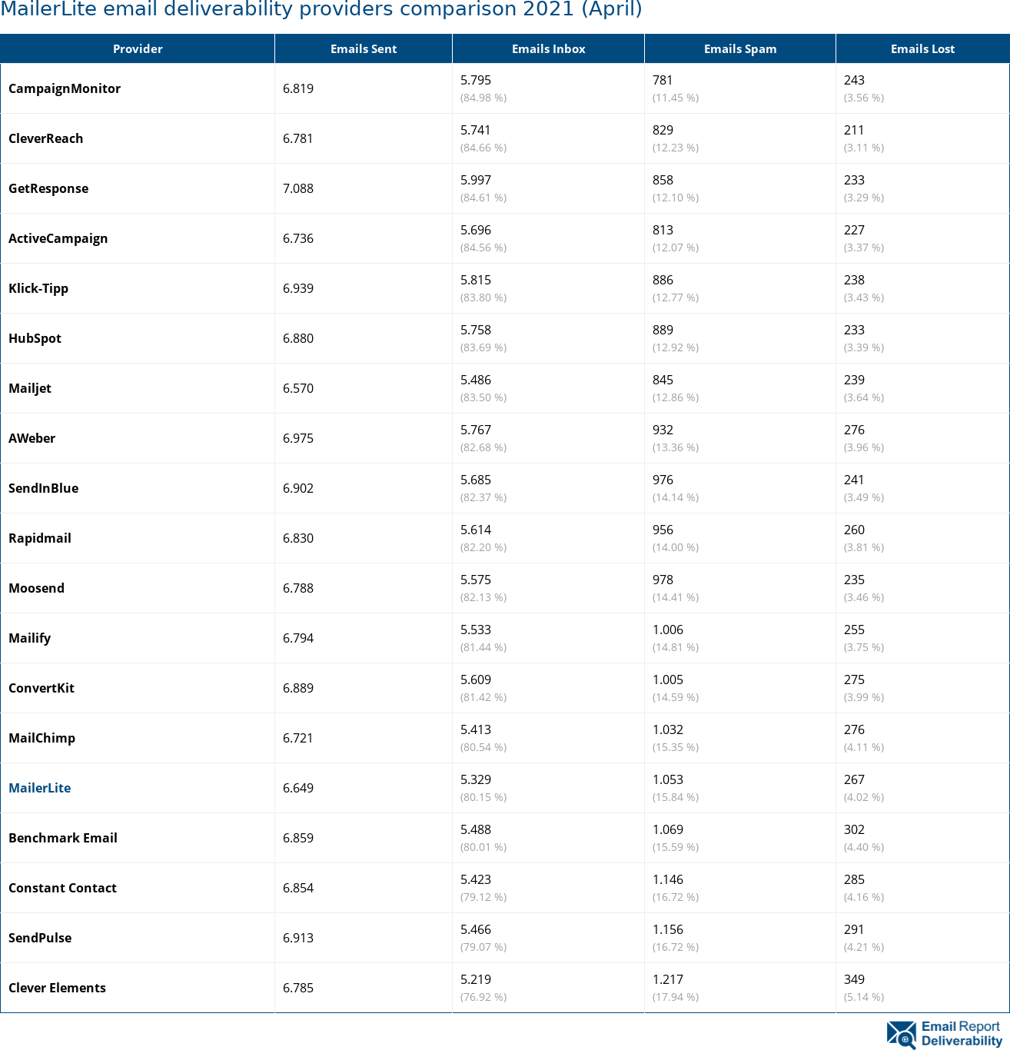Image resolution: width=1010 pixels, height=1050 pixels.
Task: Sort by the Provider column header
Action: (138, 48)
